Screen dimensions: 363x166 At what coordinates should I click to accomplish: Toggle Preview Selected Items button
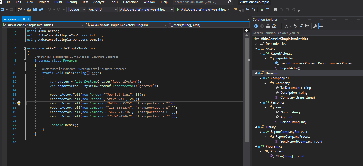point(321,26)
